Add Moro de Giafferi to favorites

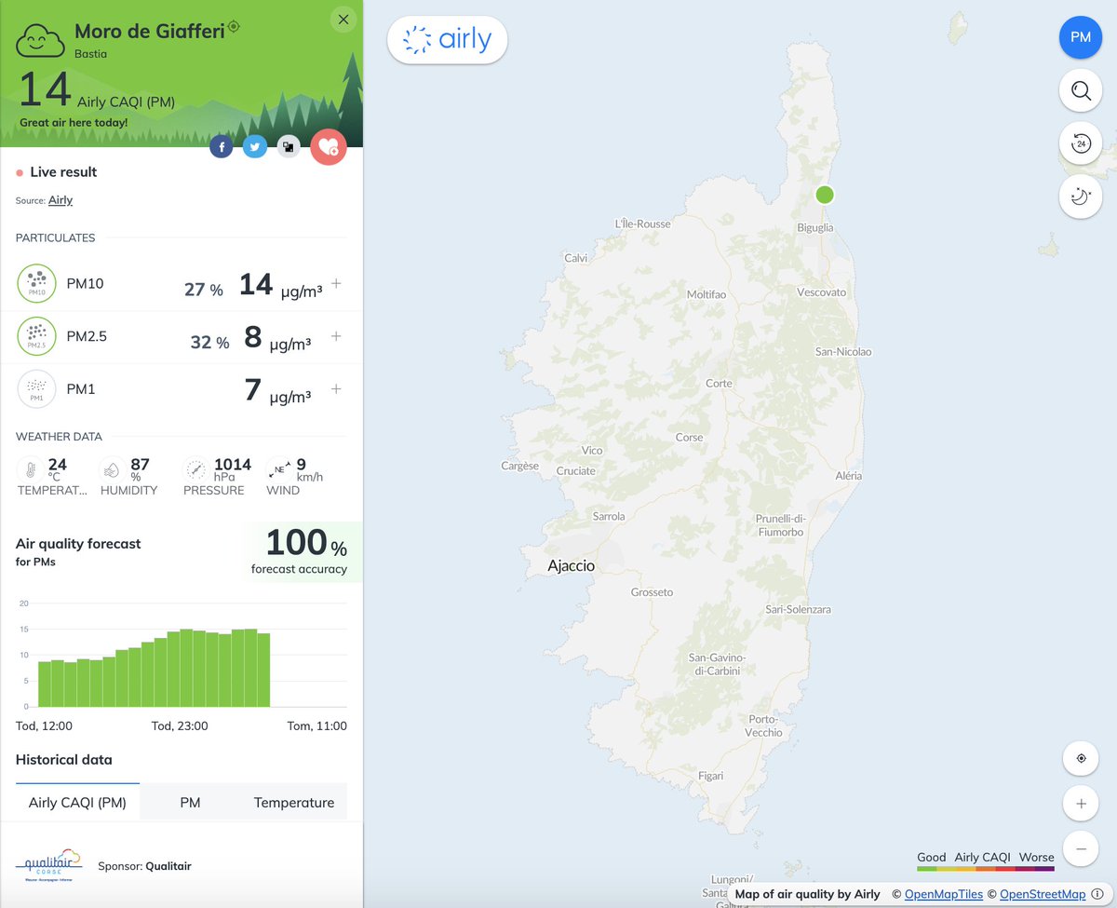click(328, 146)
